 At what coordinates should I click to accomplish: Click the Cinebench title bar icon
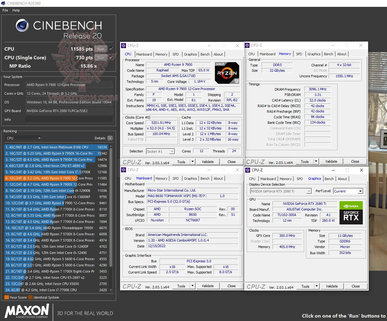click(3, 3)
